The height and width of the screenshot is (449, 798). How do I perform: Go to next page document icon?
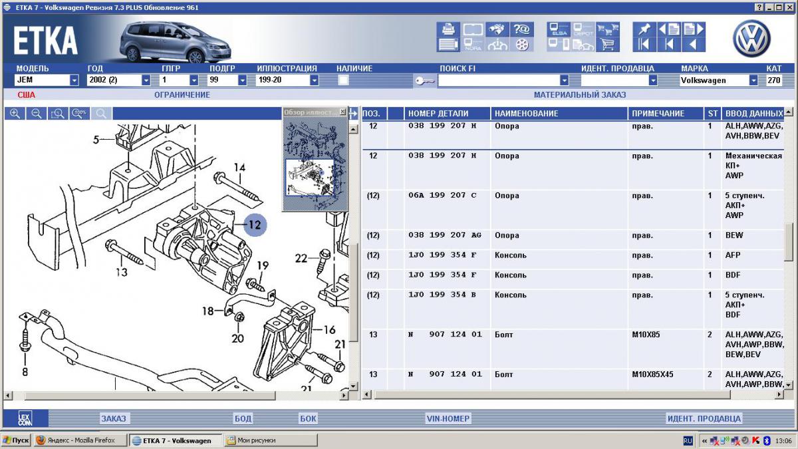[x=694, y=29]
